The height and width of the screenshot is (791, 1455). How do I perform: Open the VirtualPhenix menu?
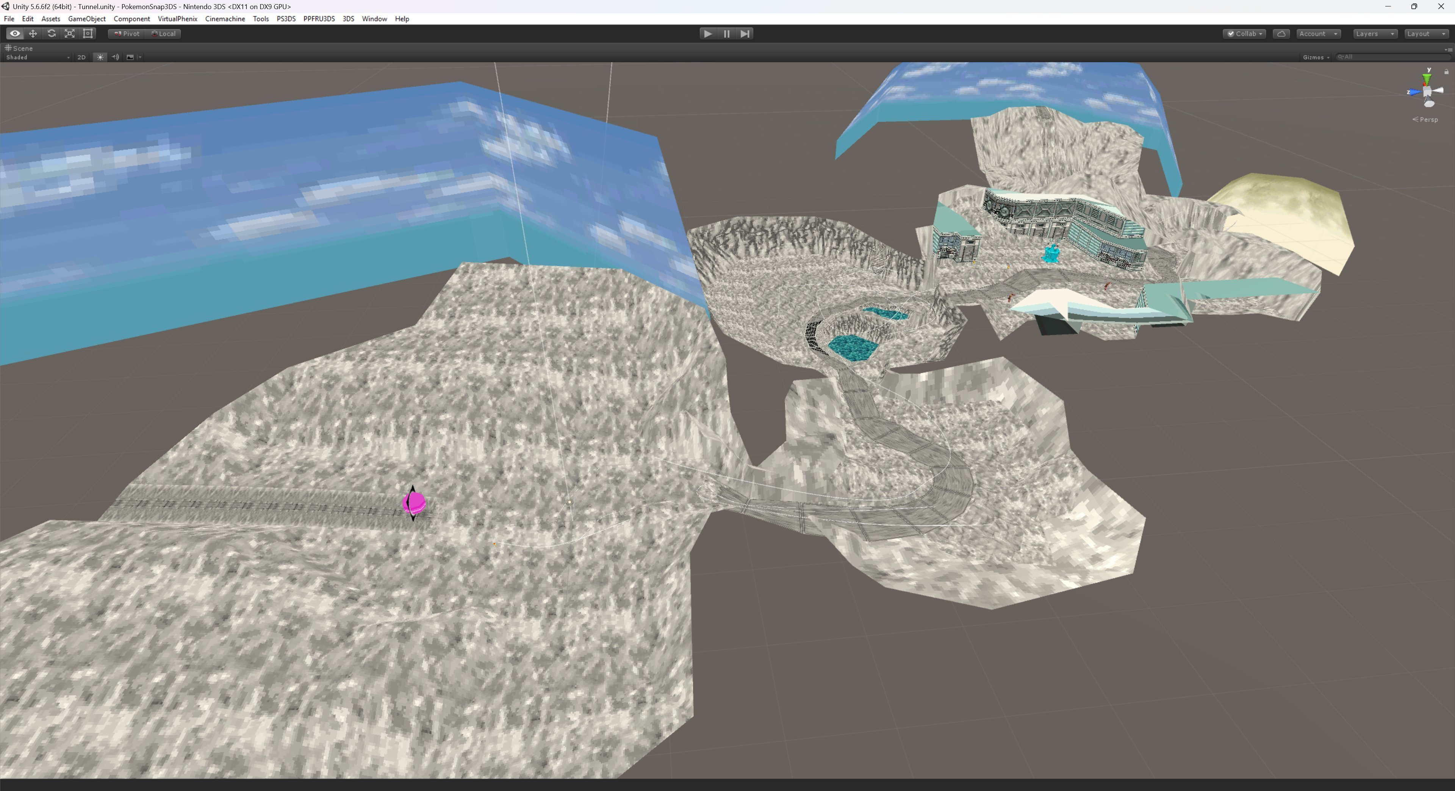pyautogui.click(x=177, y=19)
